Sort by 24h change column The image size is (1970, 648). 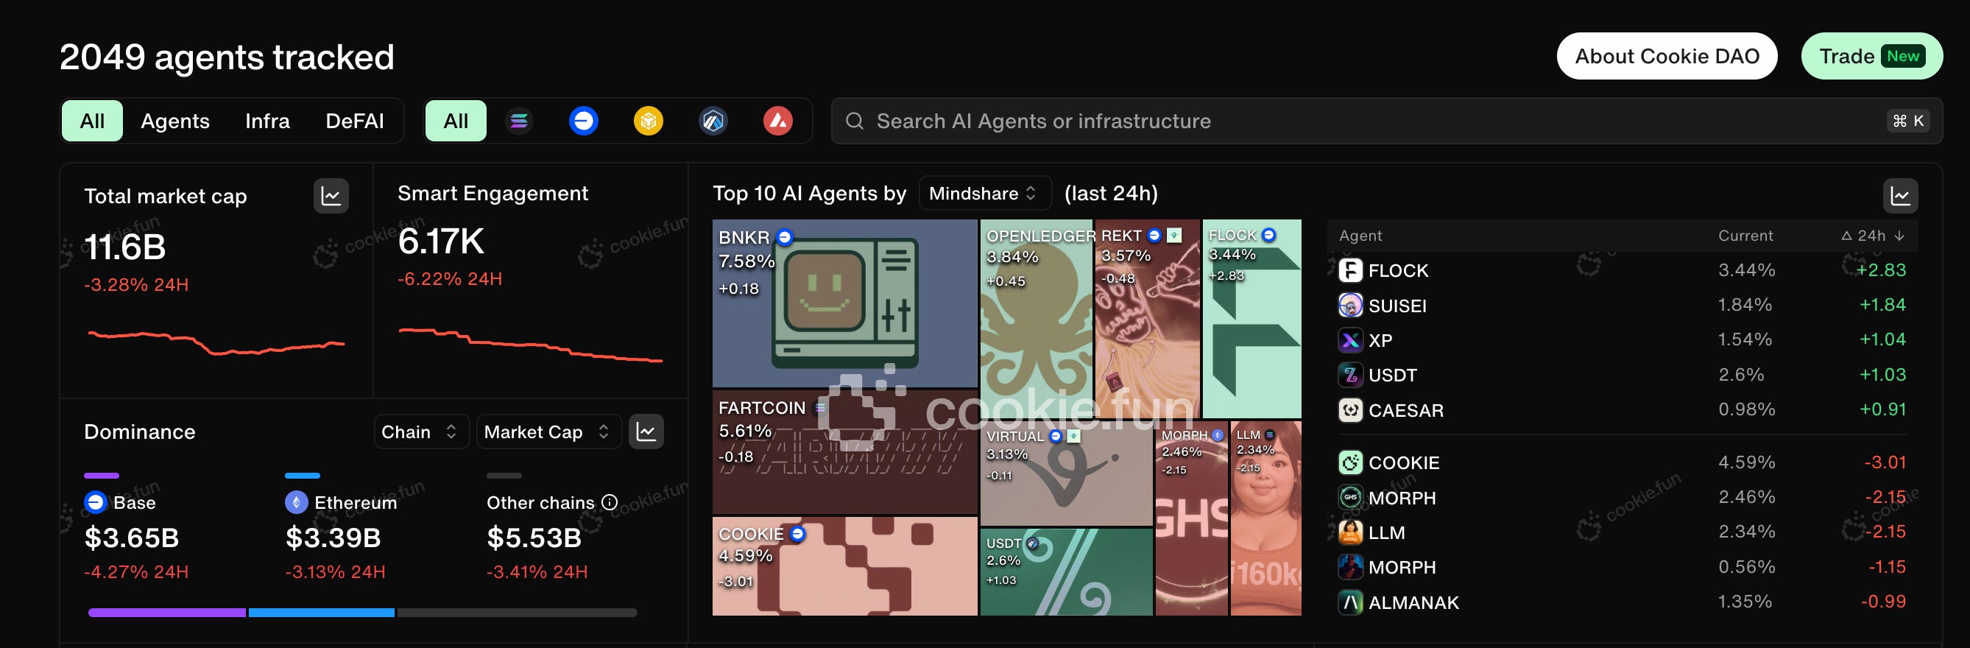pos(1873,236)
